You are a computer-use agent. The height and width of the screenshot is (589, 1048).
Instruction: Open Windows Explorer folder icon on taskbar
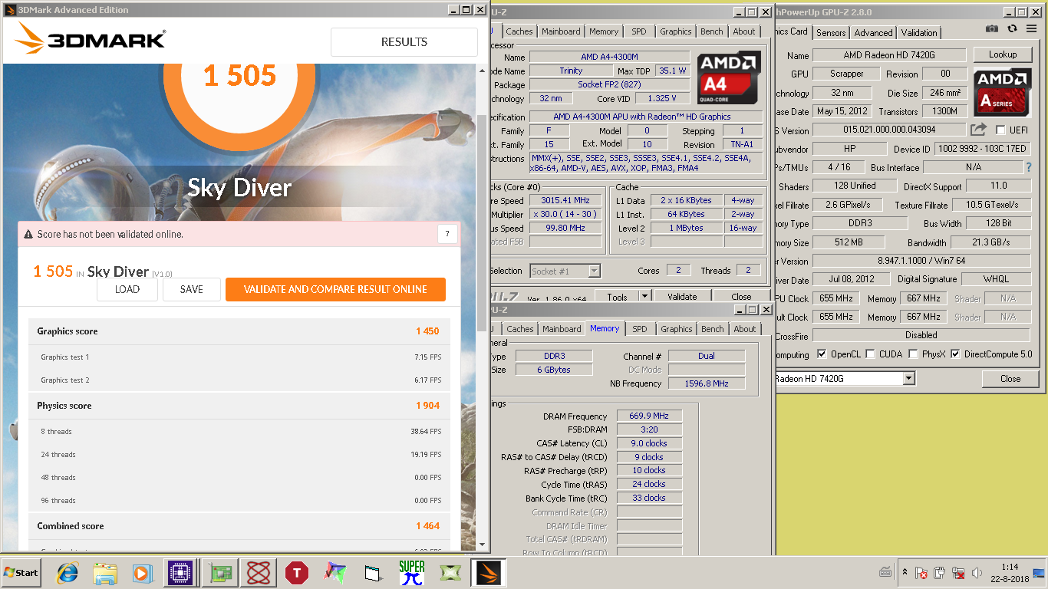pos(104,573)
